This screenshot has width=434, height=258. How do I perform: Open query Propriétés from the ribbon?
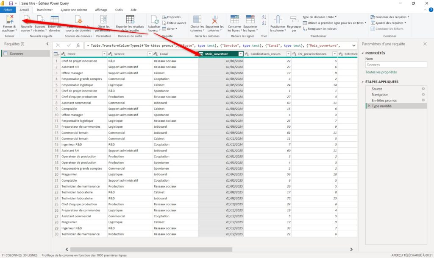click(x=171, y=17)
